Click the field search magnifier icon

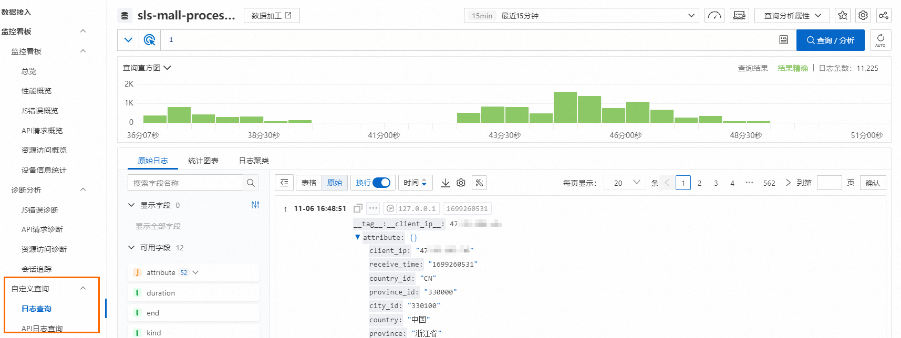pyautogui.click(x=251, y=183)
